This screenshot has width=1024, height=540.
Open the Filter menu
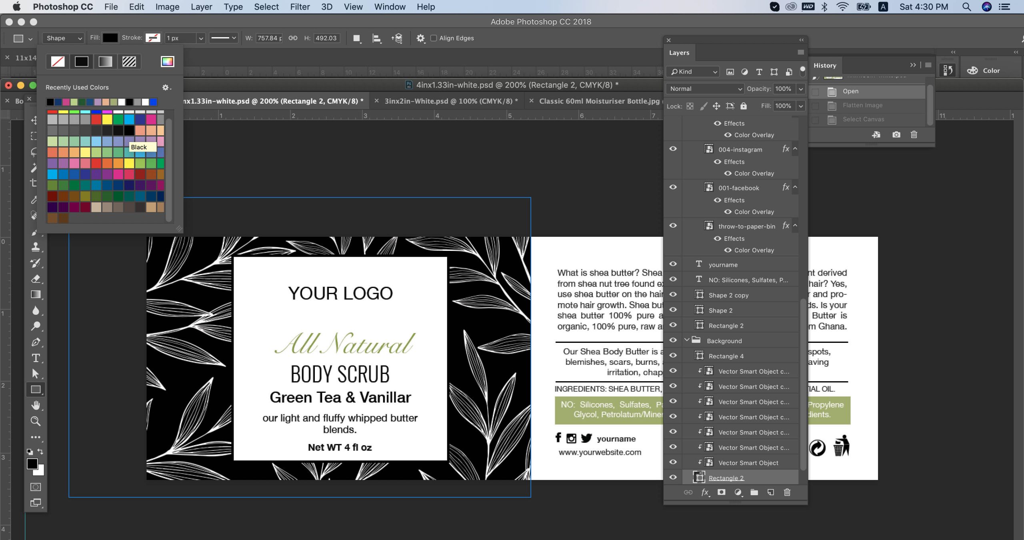point(300,7)
